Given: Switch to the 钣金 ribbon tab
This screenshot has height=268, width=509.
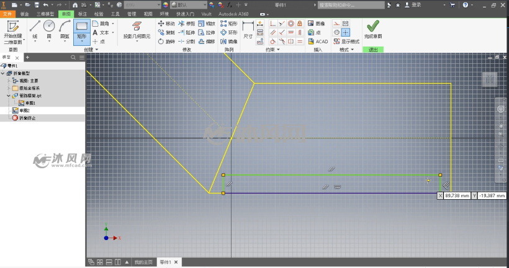Looking at the screenshot, I should point(24,14).
